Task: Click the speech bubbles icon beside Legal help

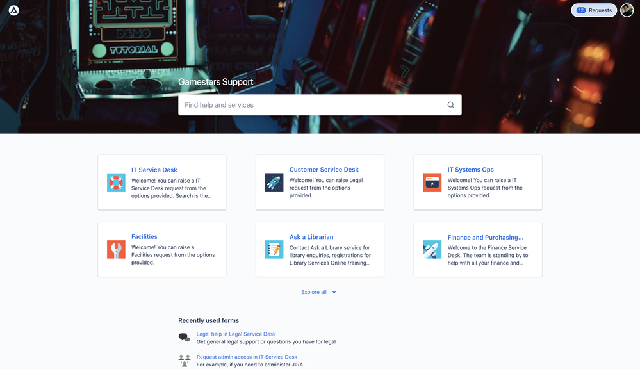Action: coord(185,338)
